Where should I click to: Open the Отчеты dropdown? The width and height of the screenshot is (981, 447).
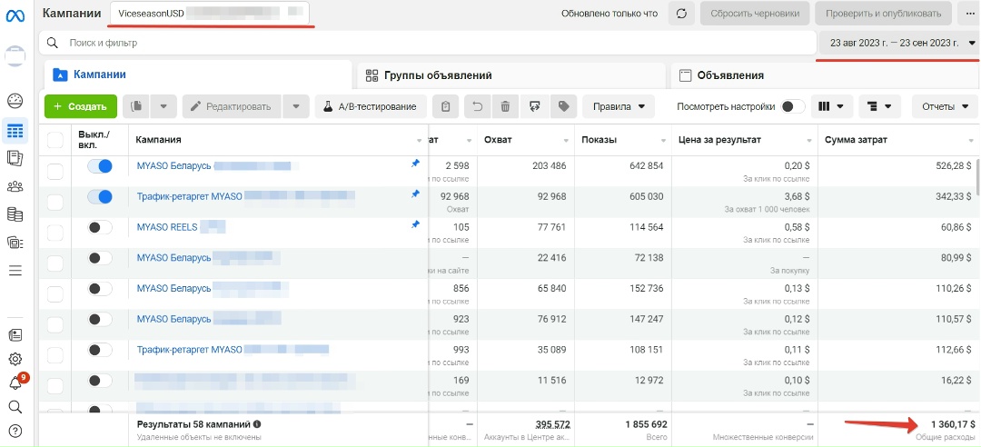(x=945, y=106)
